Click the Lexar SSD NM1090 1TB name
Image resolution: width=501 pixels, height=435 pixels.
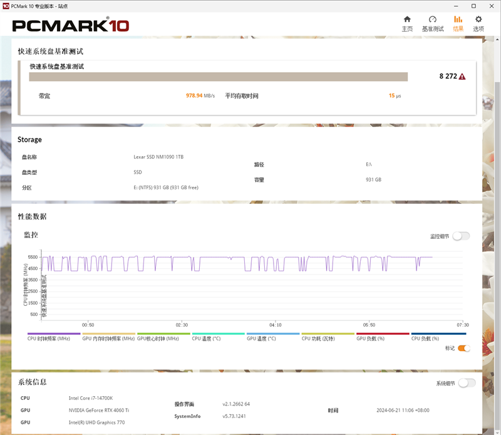158,157
